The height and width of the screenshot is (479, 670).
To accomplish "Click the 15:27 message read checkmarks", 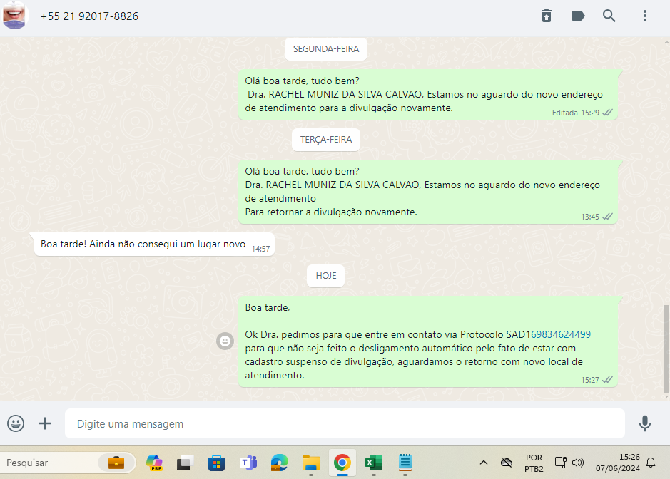I will click(x=607, y=379).
